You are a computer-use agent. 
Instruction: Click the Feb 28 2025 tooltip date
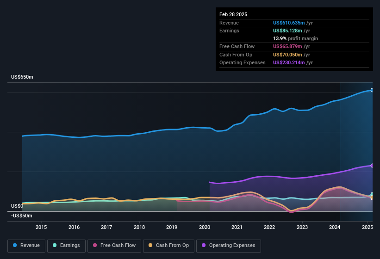233,14
